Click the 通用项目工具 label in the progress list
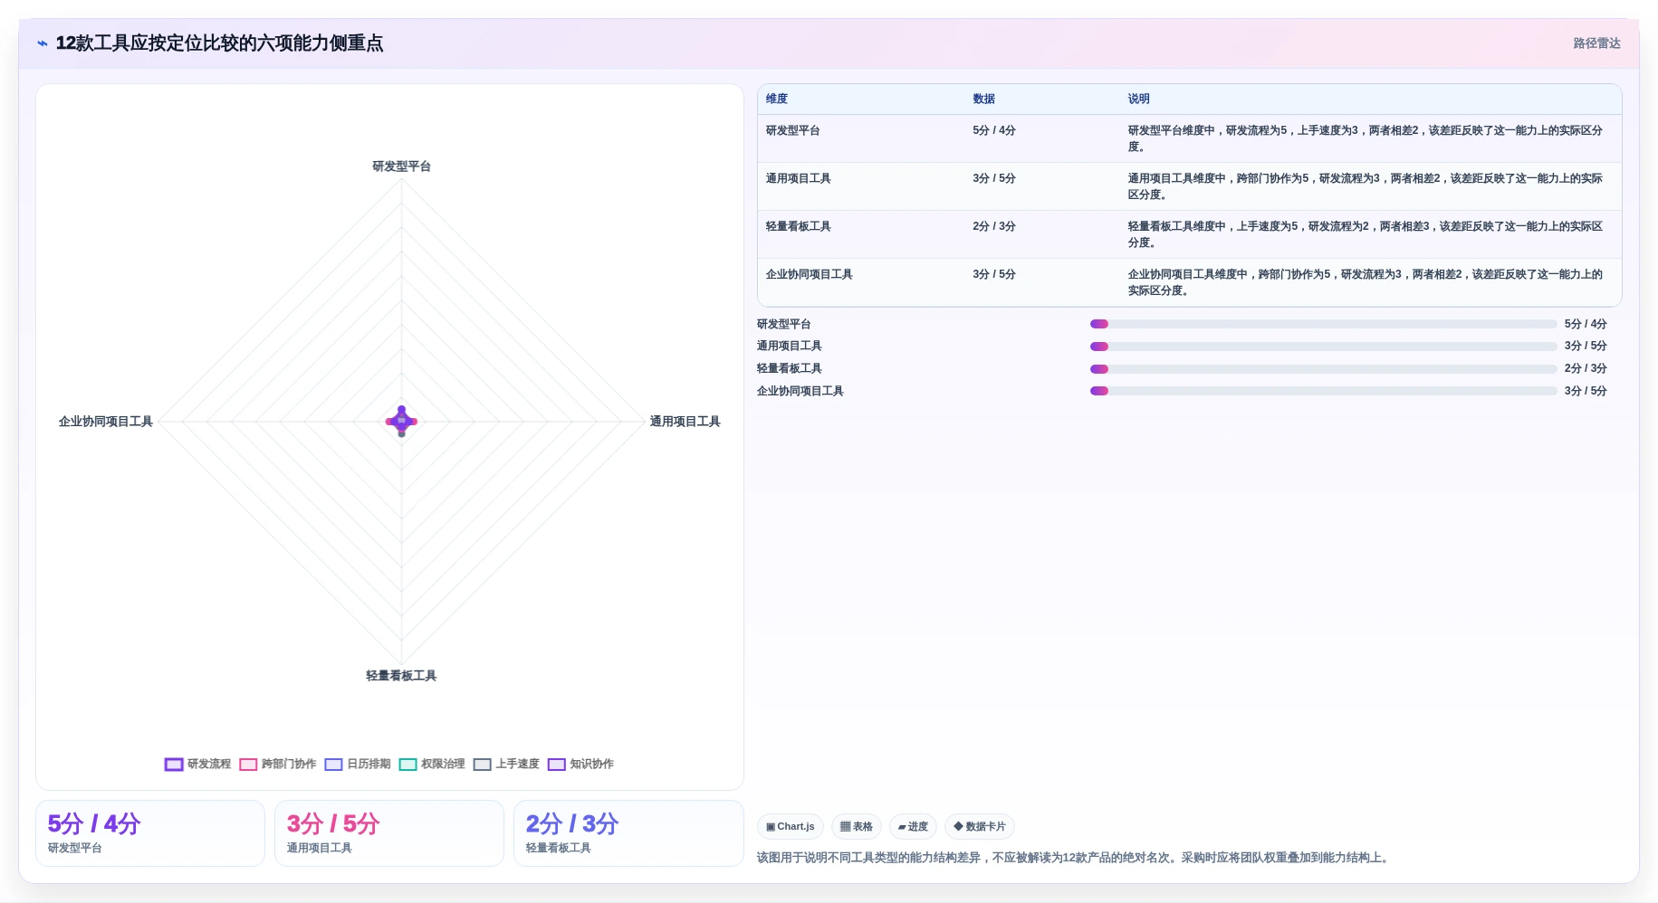 click(790, 346)
